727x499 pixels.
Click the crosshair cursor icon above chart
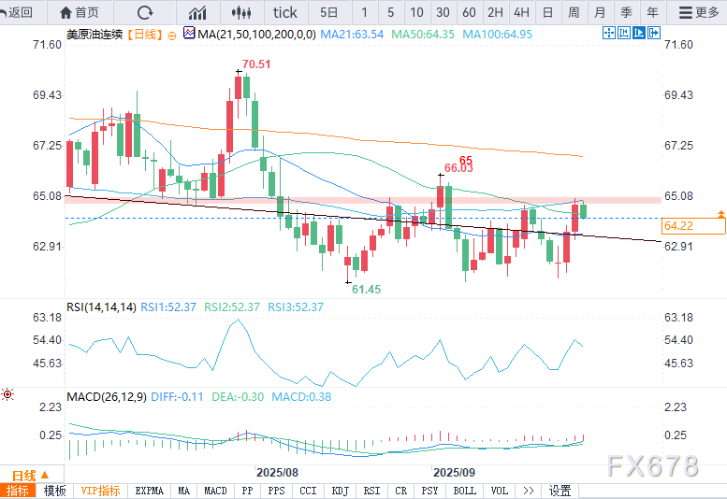609,33
